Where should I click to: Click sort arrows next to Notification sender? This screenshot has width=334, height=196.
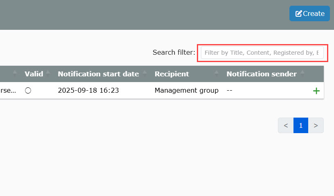point(302,74)
